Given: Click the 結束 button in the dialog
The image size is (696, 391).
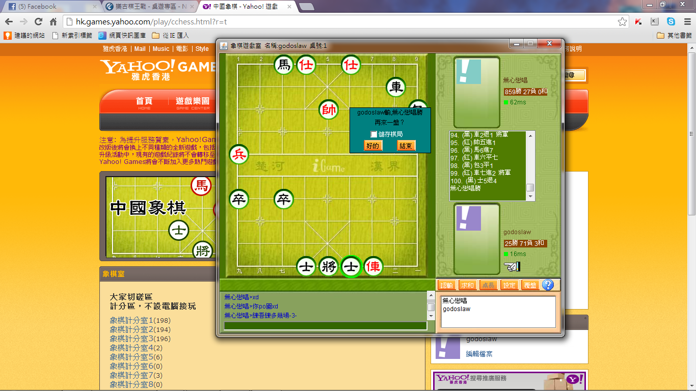Looking at the screenshot, I should point(406,146).
